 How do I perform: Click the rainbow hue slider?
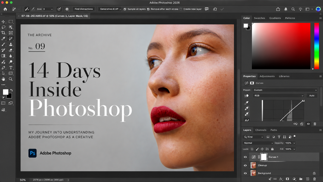click(x=317, y=46)
